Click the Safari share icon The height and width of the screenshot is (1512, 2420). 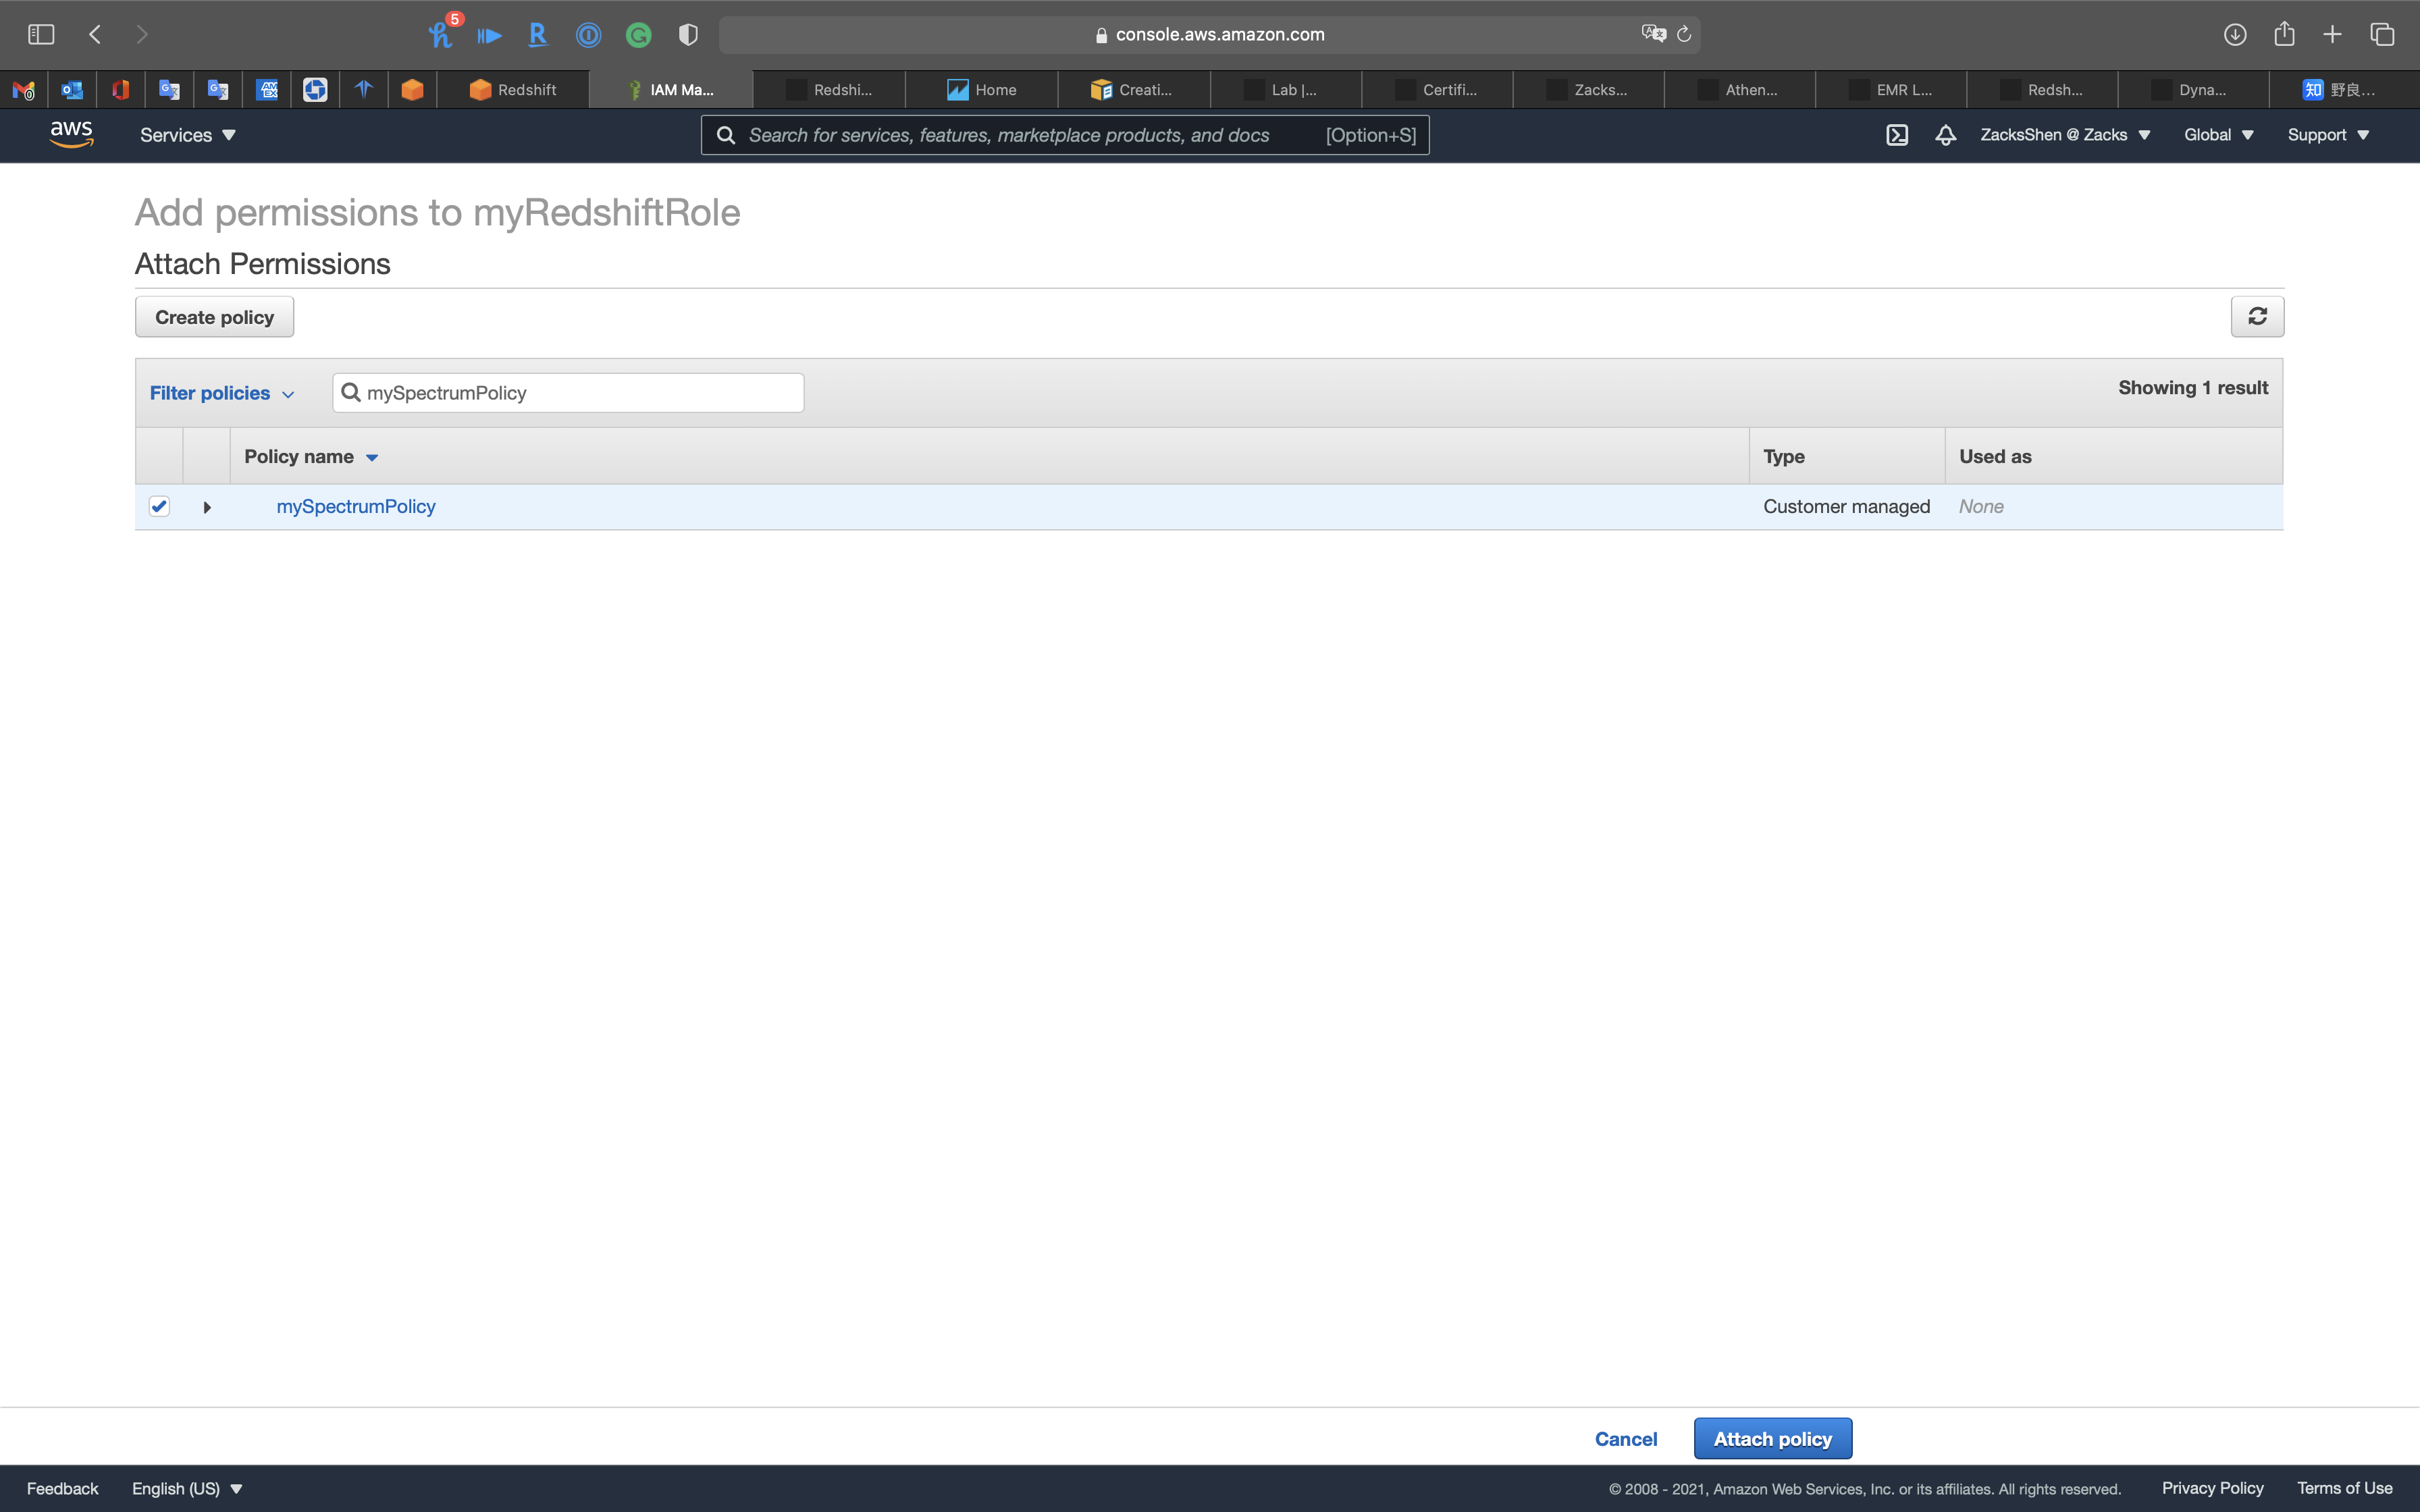pyautogui.click(x=2284, y=34)
